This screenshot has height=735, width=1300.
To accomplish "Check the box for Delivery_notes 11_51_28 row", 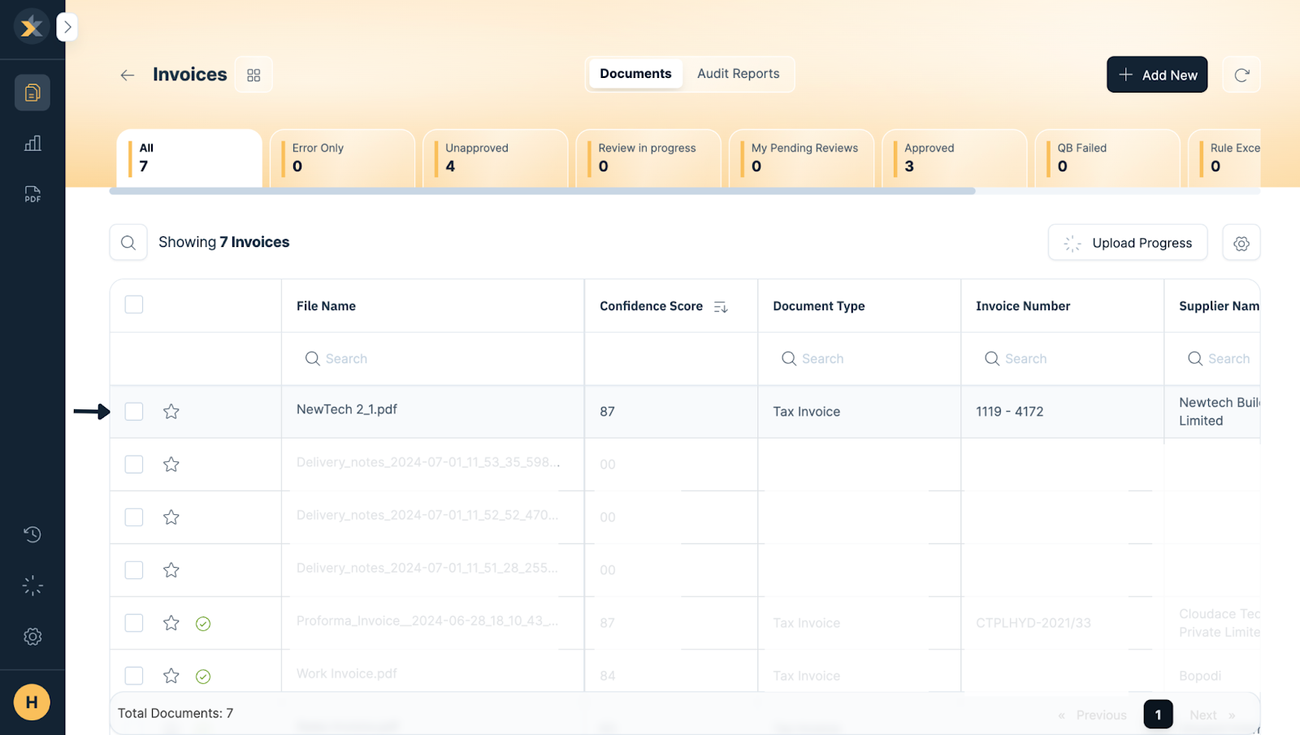I will click(134, 570).
